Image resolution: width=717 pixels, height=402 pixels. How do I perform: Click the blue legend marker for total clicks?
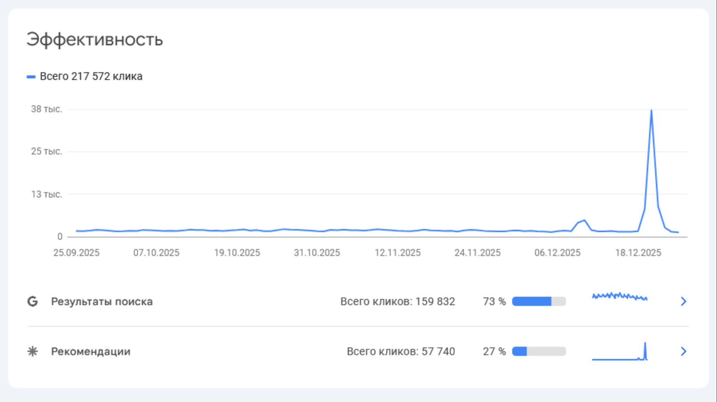coord(31,77)
